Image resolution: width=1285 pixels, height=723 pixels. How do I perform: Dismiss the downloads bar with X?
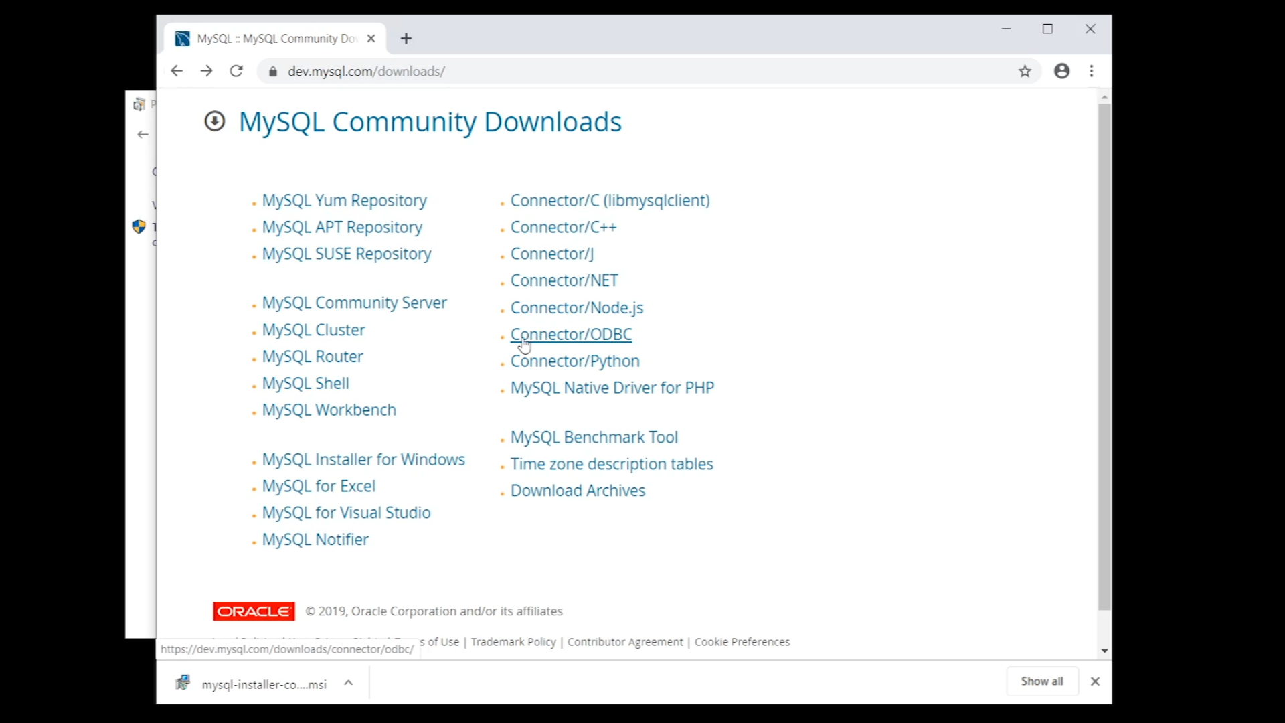(1095, 681)
